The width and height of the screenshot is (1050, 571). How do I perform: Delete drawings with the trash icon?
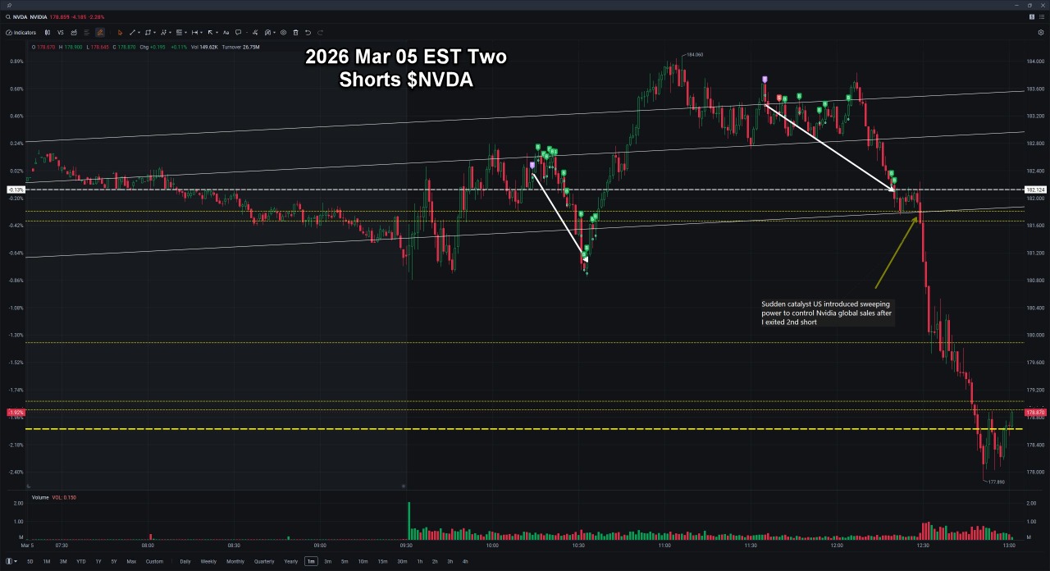(295, 33)
